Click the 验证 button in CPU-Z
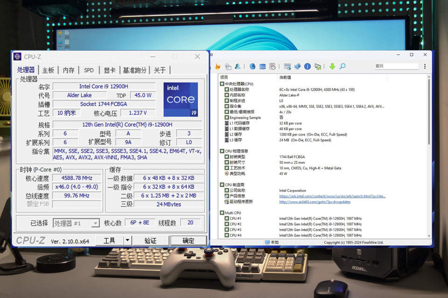 click(150, 240)
